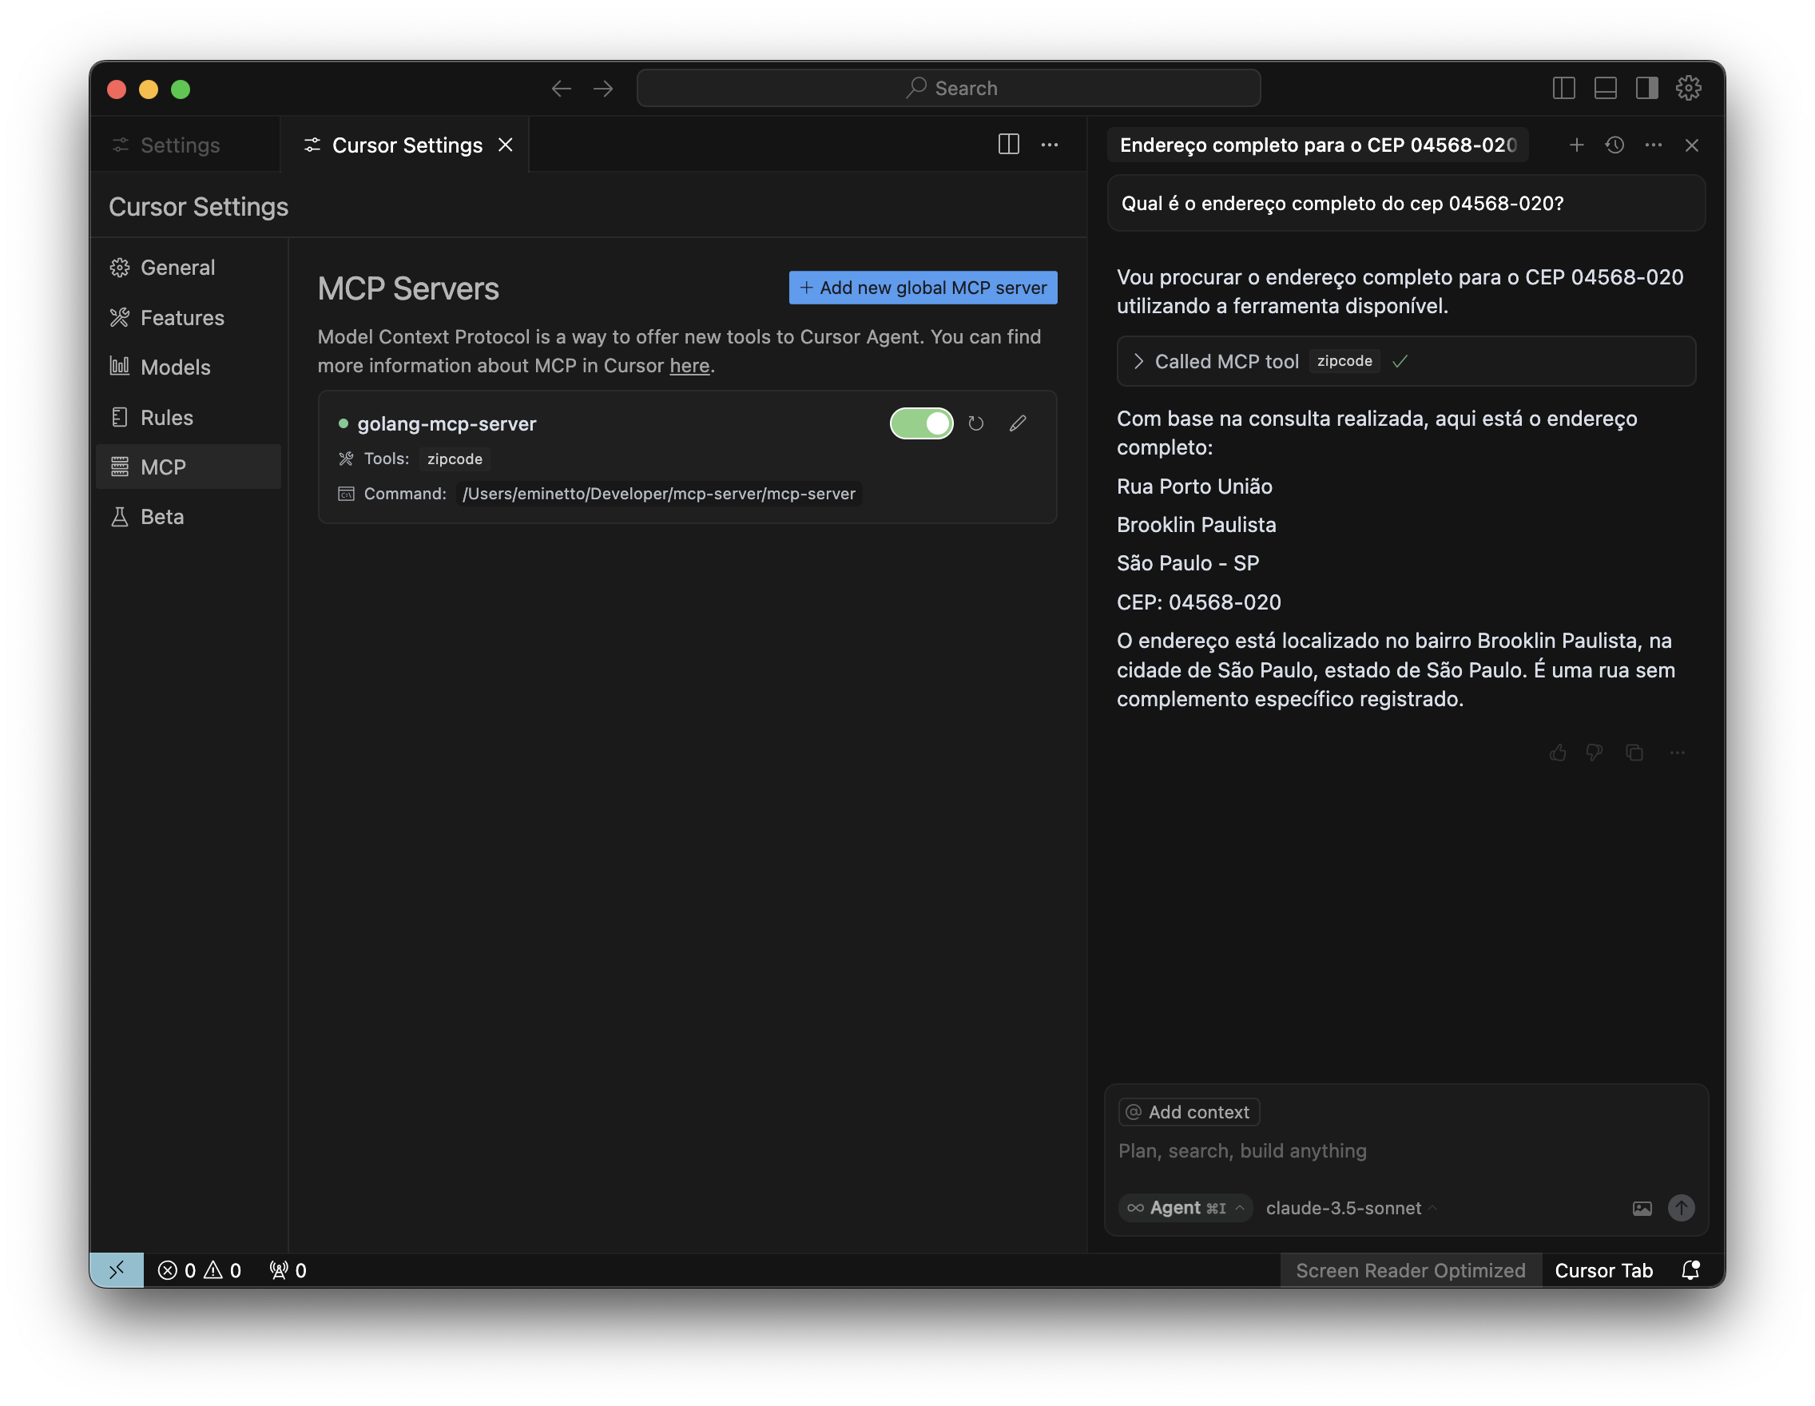Screen dimensions: 1815x1406
Task: Toggle right AI pane layout icon
Action: (1646, 88)
